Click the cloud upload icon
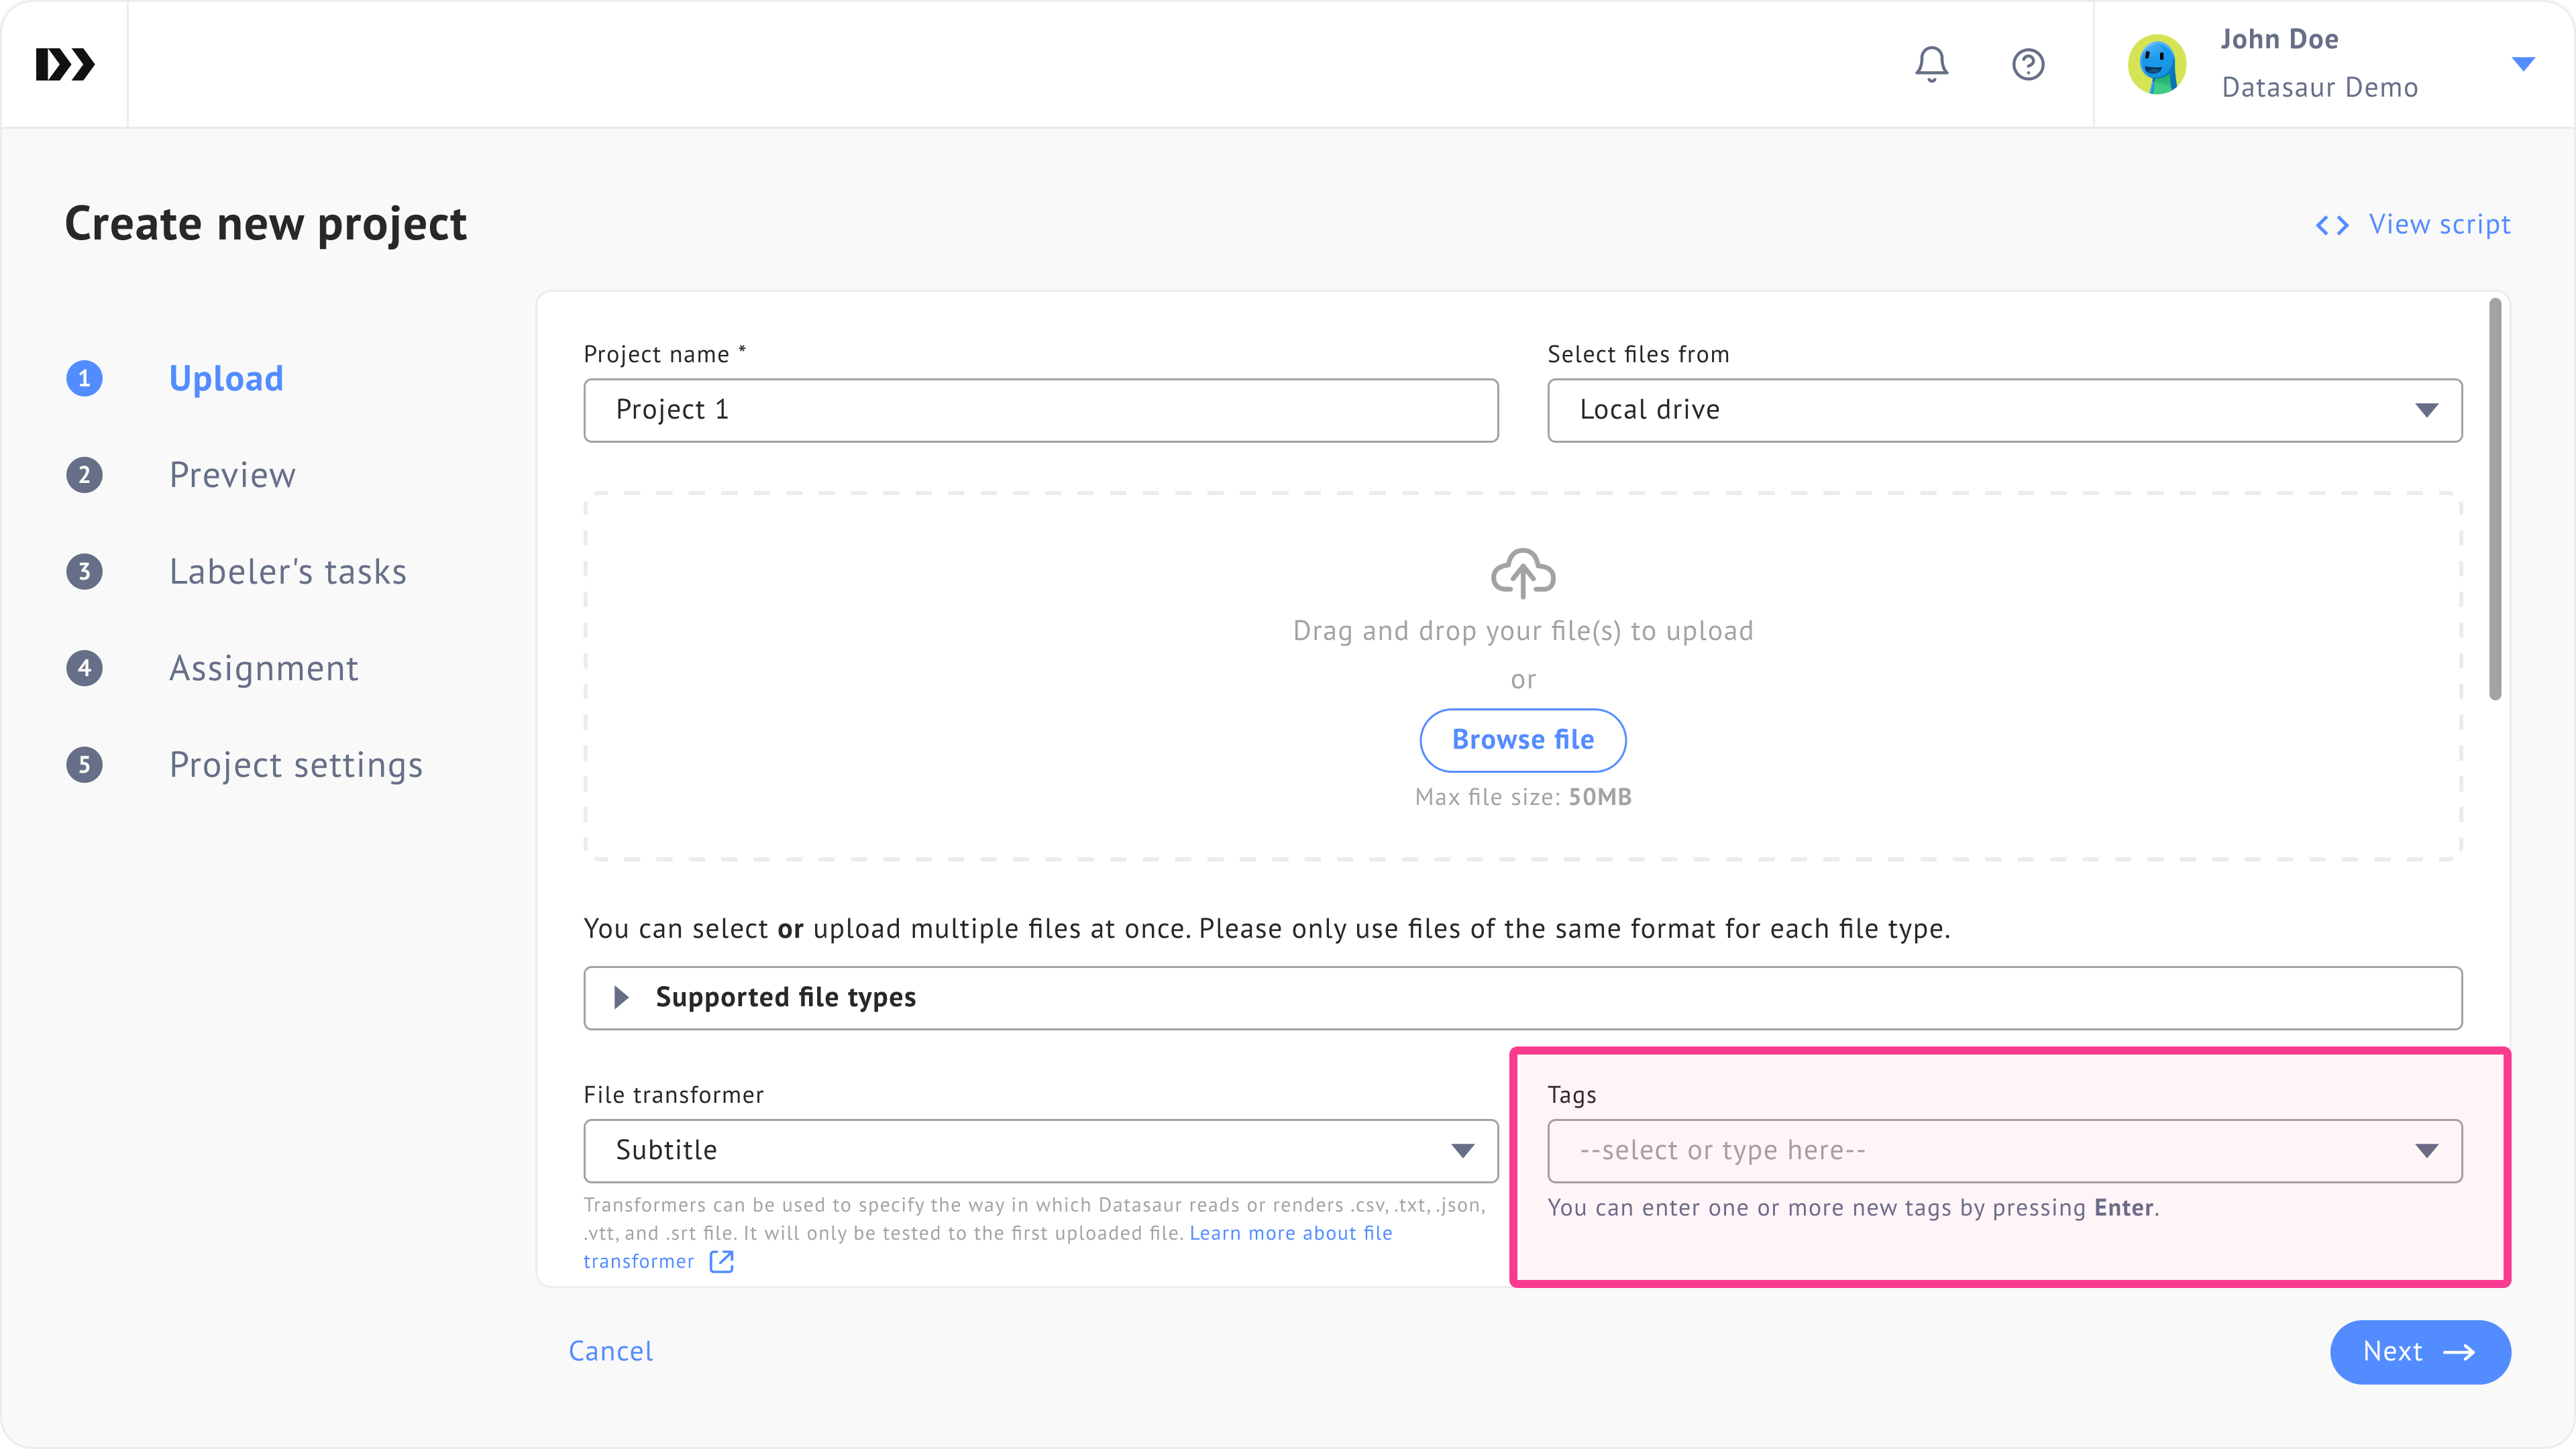Image resolution: width=2576 pixels, height=1449 pixels. [x=1522, y=573]
